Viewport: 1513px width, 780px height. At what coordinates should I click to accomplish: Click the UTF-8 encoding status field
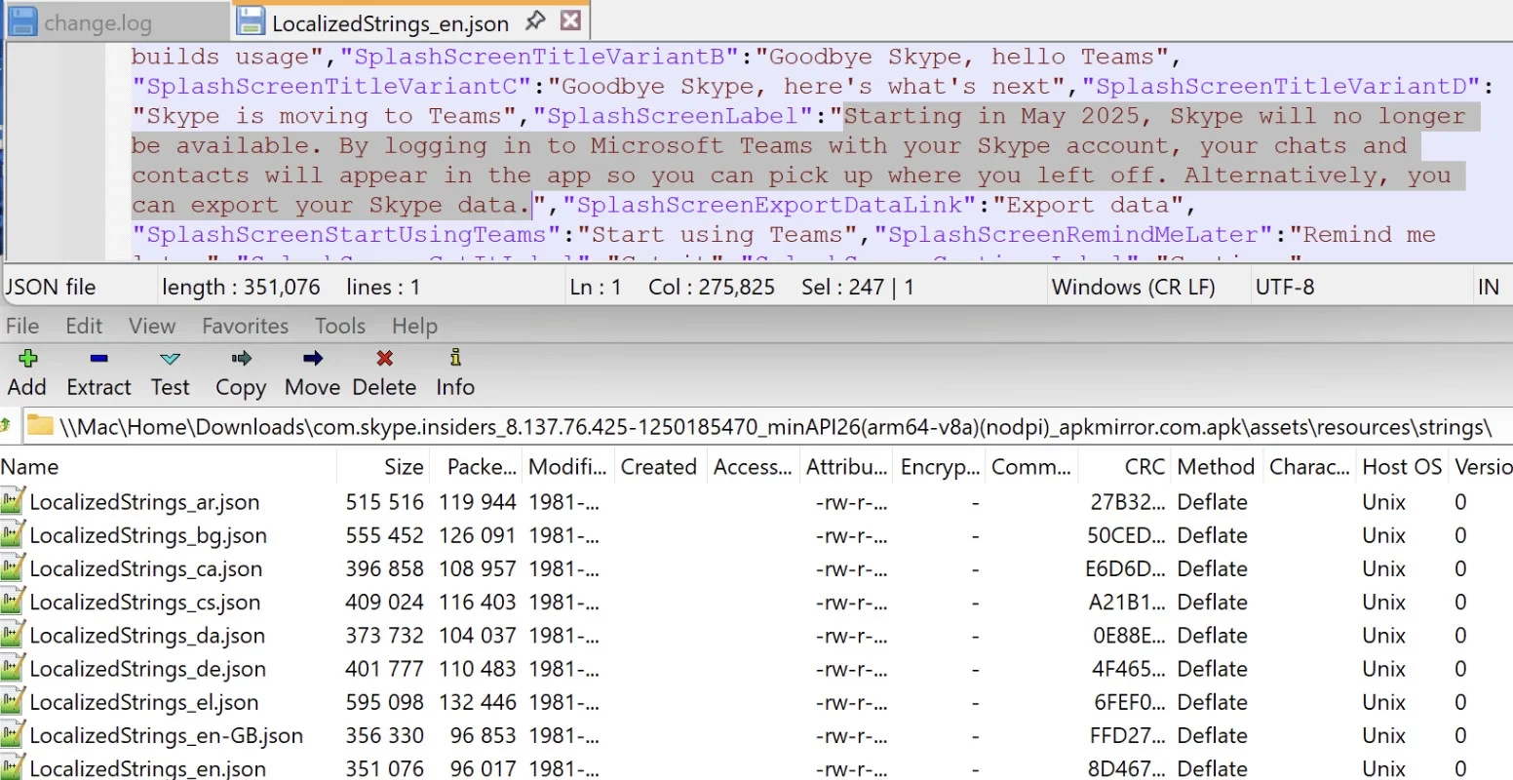(x=1285, y=288)
